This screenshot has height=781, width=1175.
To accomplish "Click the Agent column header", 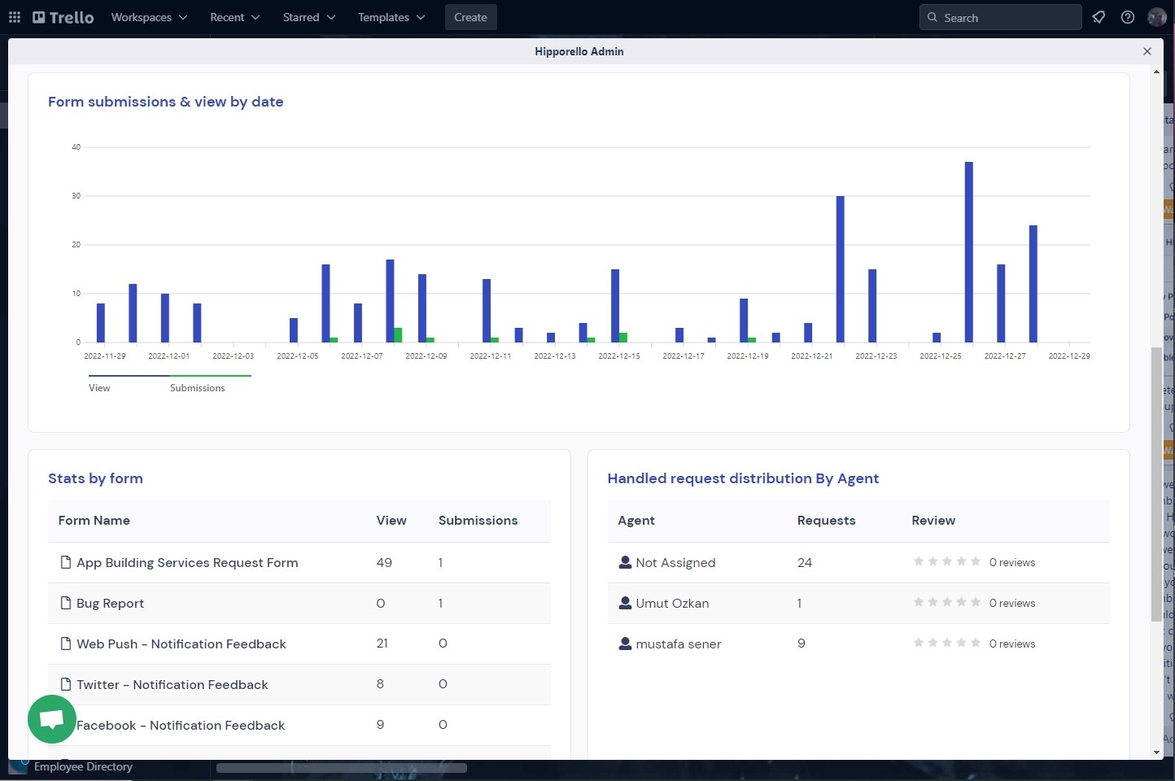I will 636,521.
